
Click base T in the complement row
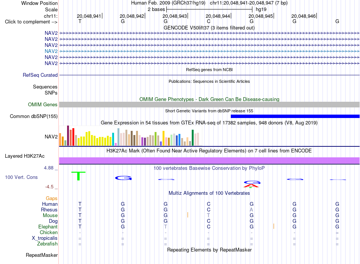pos(80,21)
